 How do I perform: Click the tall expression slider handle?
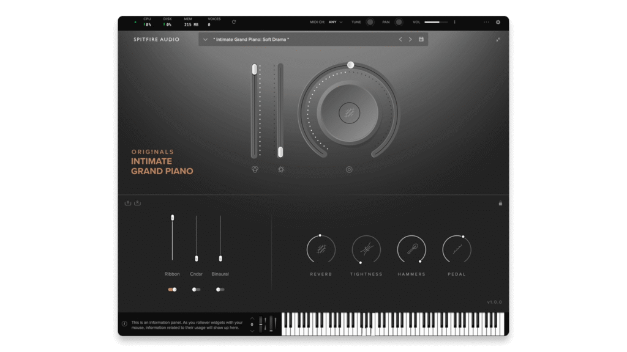pyautogui.click(x=254, y=70)
